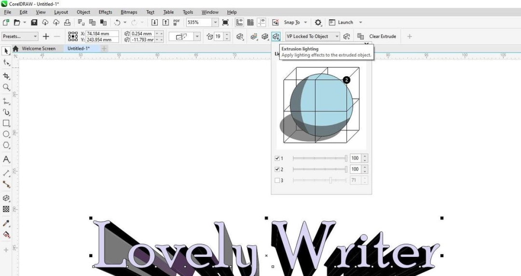
Task: Select the Polygon tool
Action: [x=6, y=145]
